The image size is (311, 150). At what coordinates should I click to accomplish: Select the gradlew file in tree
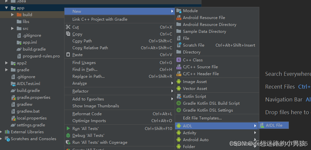pyautogui.click(x=25, y=104)
